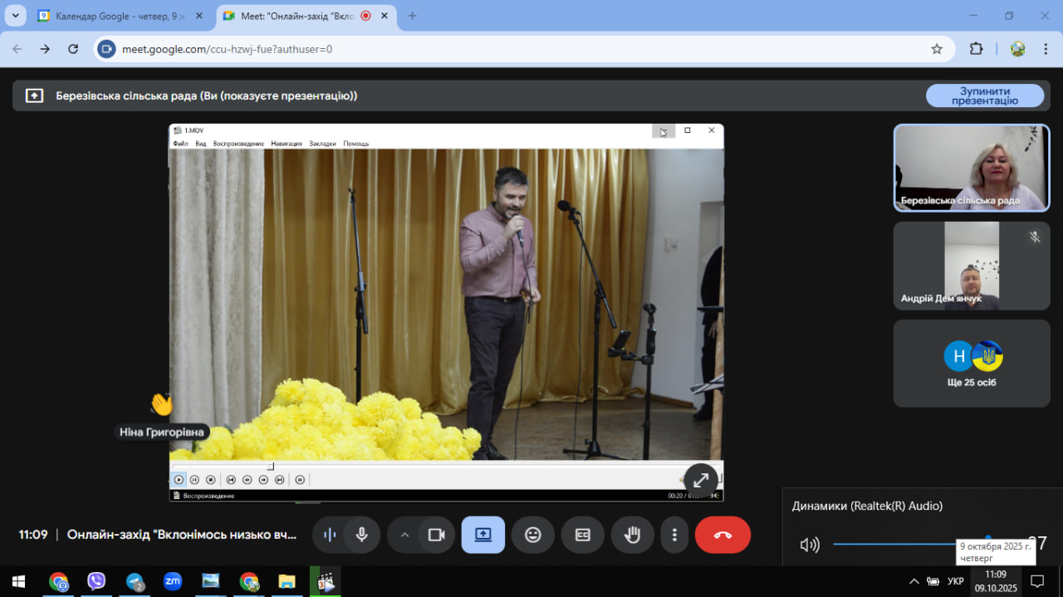Image resolution: width=1063 pixels, height=597 pixels.
Task: Select Андрій Дем'янчук video tile
Action: [972, 266]
